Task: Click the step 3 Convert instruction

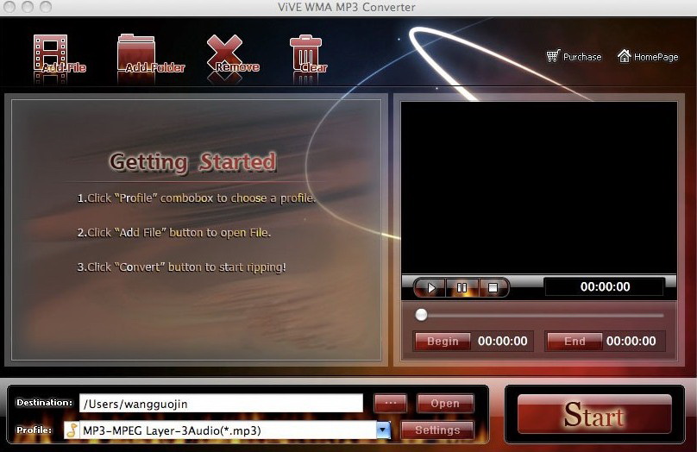Action: coord(181,267)
